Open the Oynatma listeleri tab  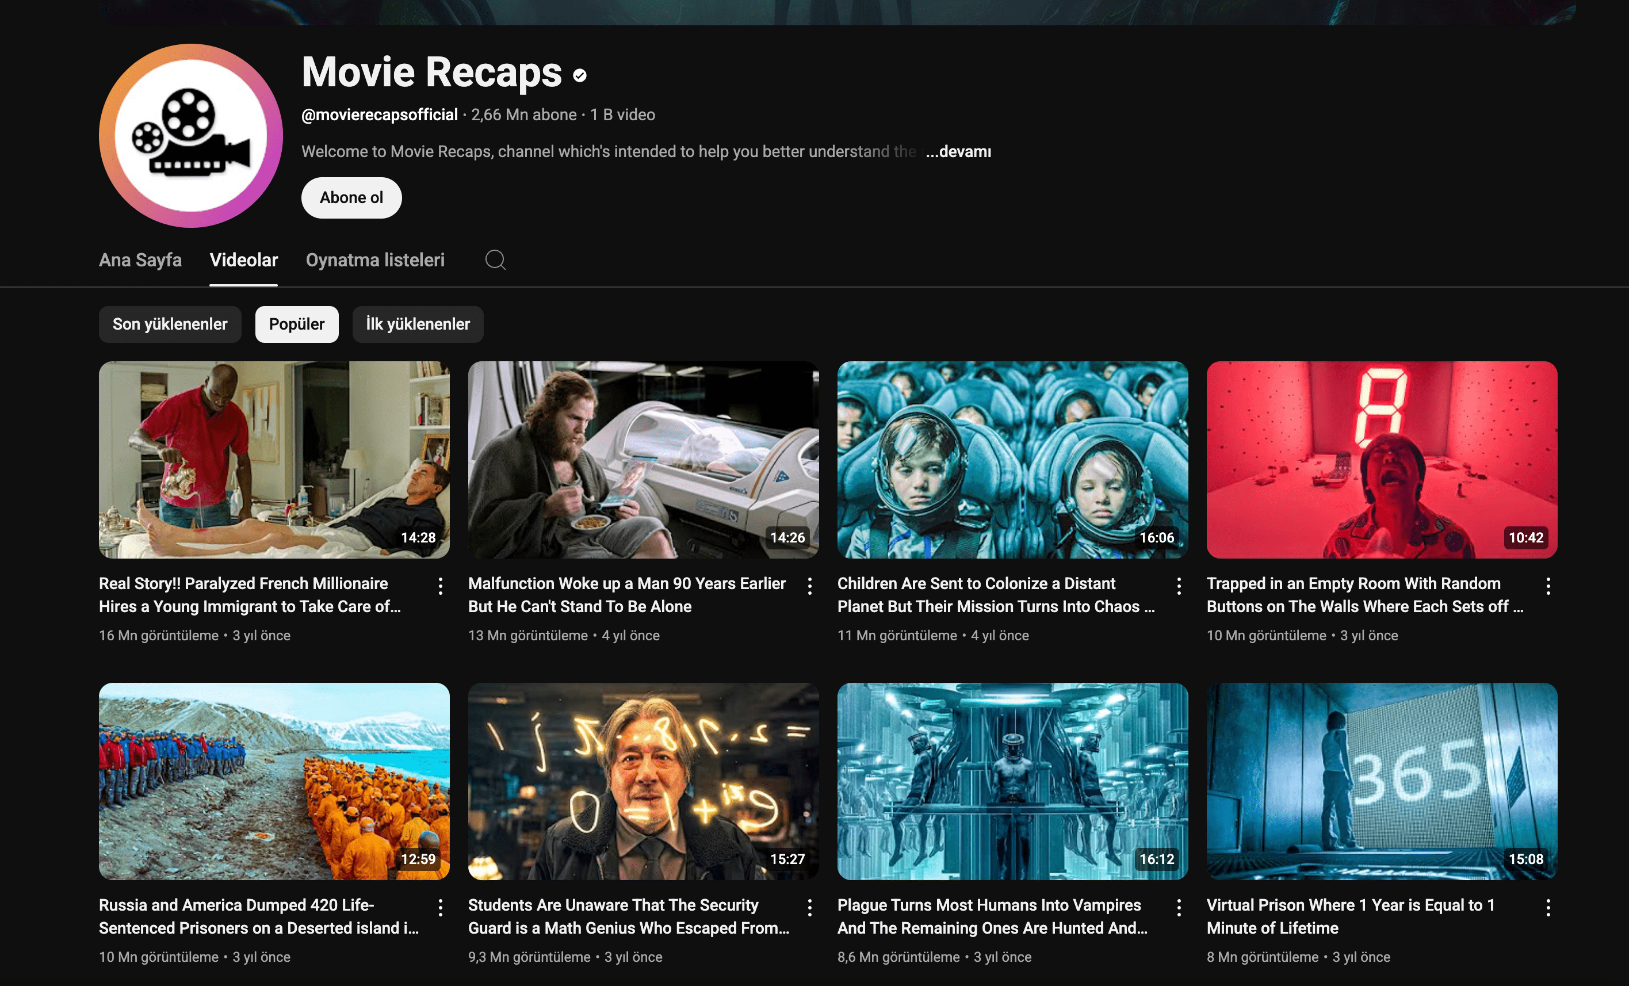[x=375, y=260]
